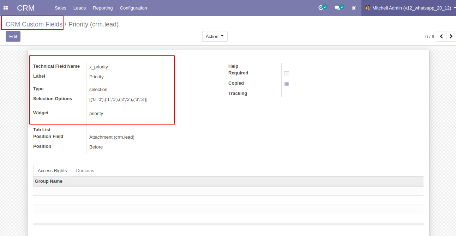Viewport: 456px width, 236px height.
Task: Click the Type value selection
Action: click(98, 89)
